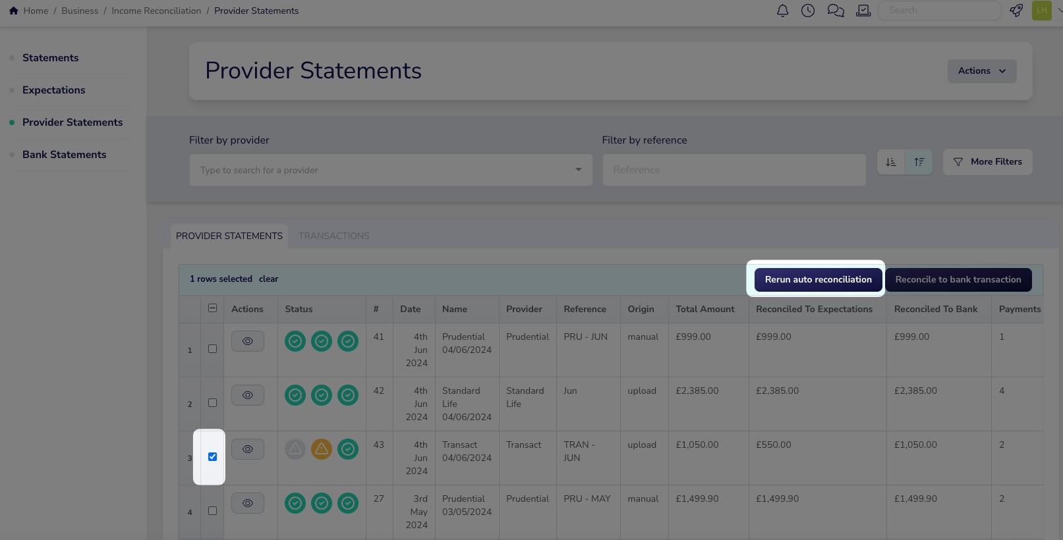Switch to the Transactions tab
This screenshot has height=540, width=1063.
click(x=333, y=236)
